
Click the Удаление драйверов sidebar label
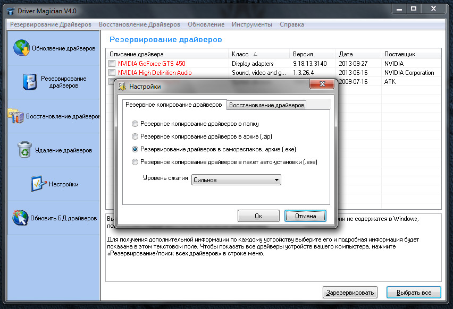tap(64, 150)
